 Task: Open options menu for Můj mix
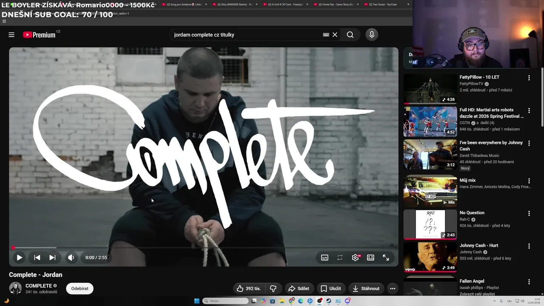click(x=529, y=181)
